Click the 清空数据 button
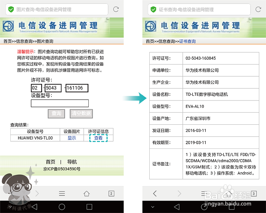This screenshot has width=266, height=213. pyautogui.click(x=81, y=114)
